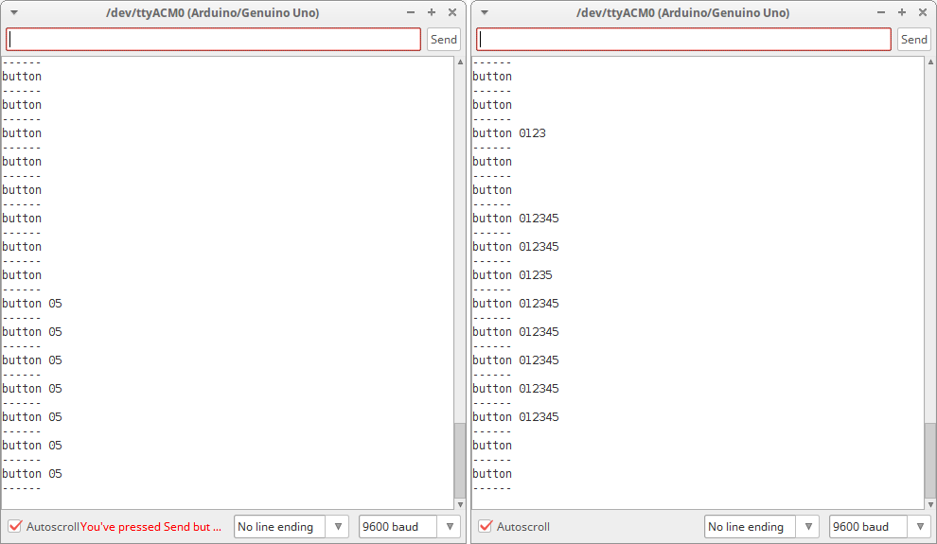Toggle Autoscroll checkbox in right monitor
Image resolution: width=937 pixels, height=544 pixels.
pyautogui.click(x=486, y=526)
